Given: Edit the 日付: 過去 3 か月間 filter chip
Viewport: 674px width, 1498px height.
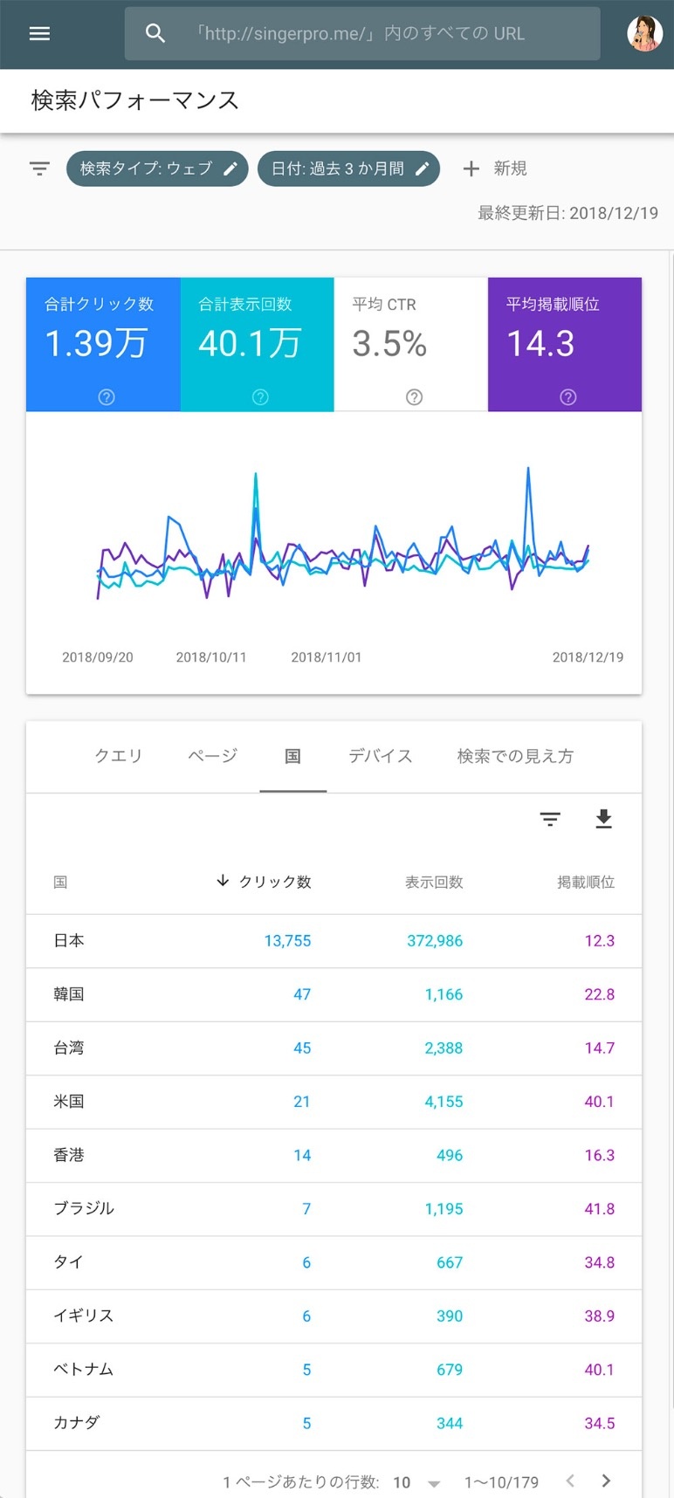Looking at the screenshot, I should click(x=348, y=168).
